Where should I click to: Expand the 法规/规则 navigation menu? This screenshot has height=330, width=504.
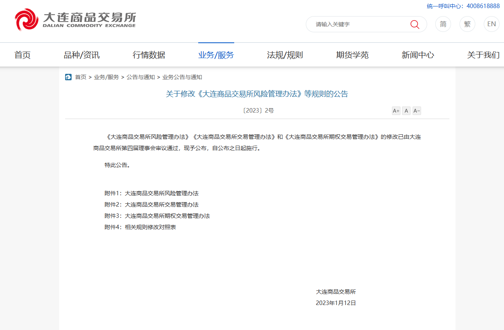[285, 55]
